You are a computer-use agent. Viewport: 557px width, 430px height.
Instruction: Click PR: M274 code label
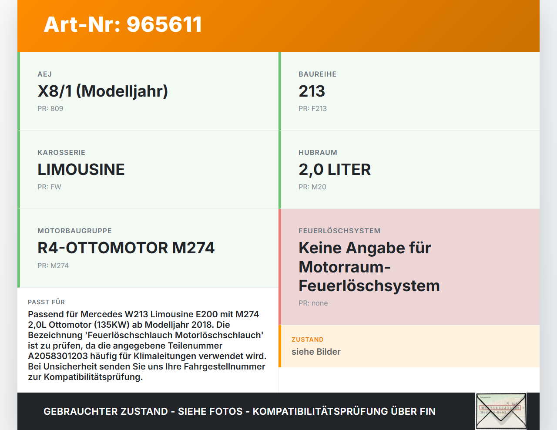coord(53,265)
